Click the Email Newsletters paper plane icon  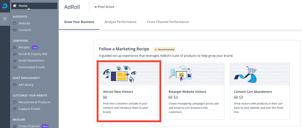coord(14,60)
